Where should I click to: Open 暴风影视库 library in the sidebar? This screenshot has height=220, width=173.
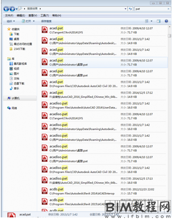pyautogui.click(x=20, y=64)
